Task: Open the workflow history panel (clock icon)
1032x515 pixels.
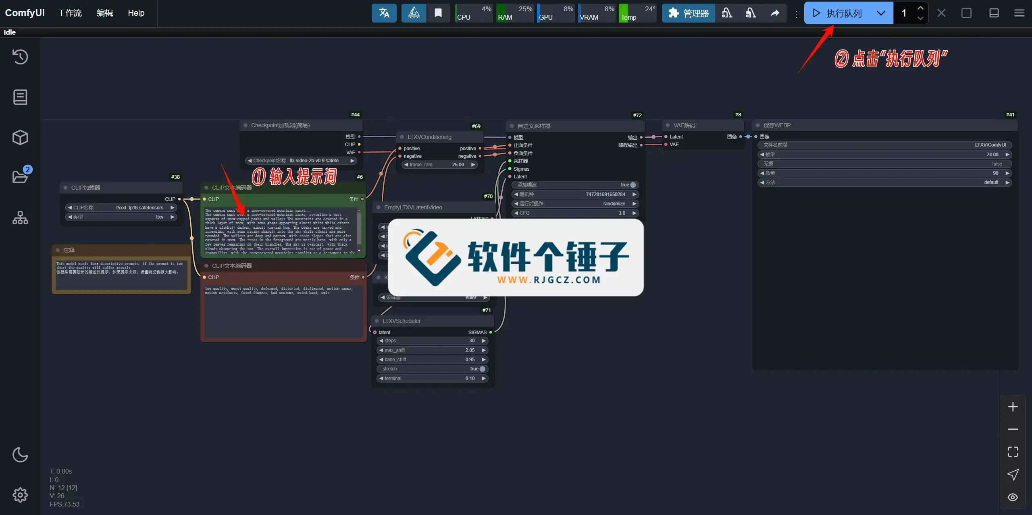Action: [x=20, y=57]
